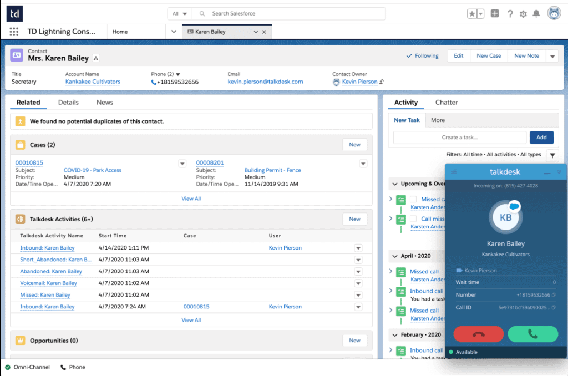This screenshot has height=376, width=568.
Task: Open Omni-Channel utility in the footer
Action: [x=28, y=367]
